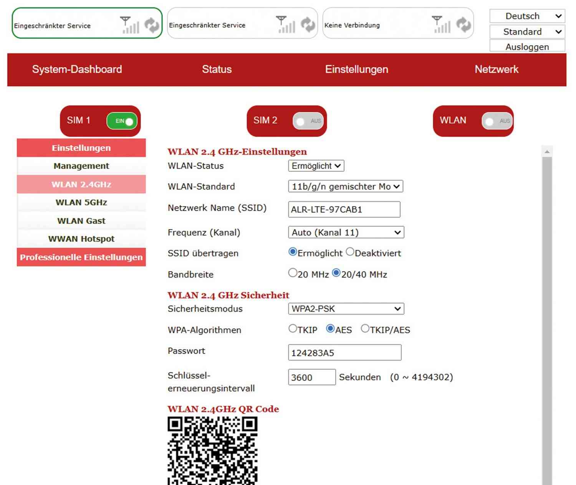Click the Ausloggen button

tap(527, 46)
